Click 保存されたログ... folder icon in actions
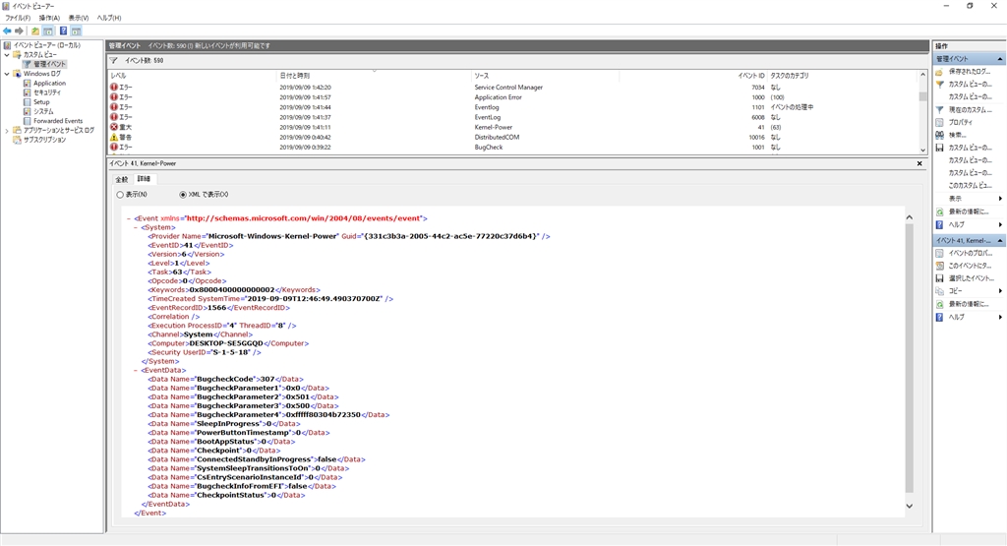The height and width of the screenshot is (546, 1007). tap(939, 71)
